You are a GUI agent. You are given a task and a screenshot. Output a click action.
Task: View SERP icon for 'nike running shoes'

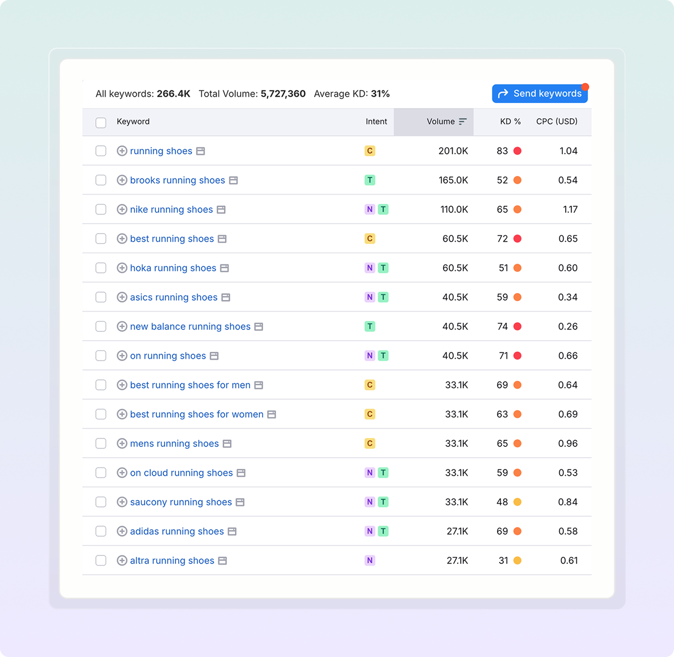click(x=221, y=210)
